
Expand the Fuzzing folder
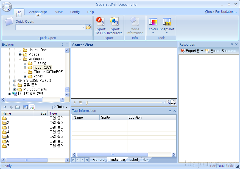tap(25, 63)
